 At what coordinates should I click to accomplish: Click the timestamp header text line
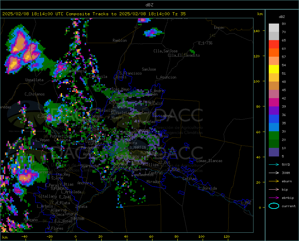(94, 14)
